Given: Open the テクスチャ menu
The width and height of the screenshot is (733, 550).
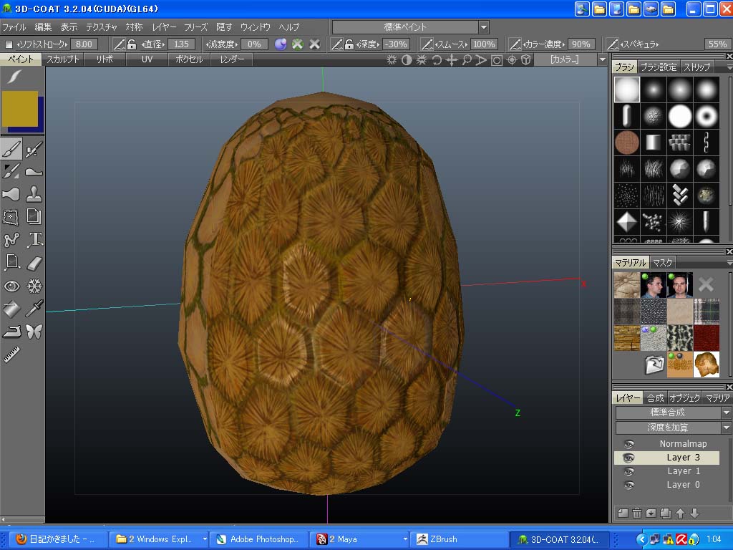Looking at the screenshot, I should tap(102, 27).
